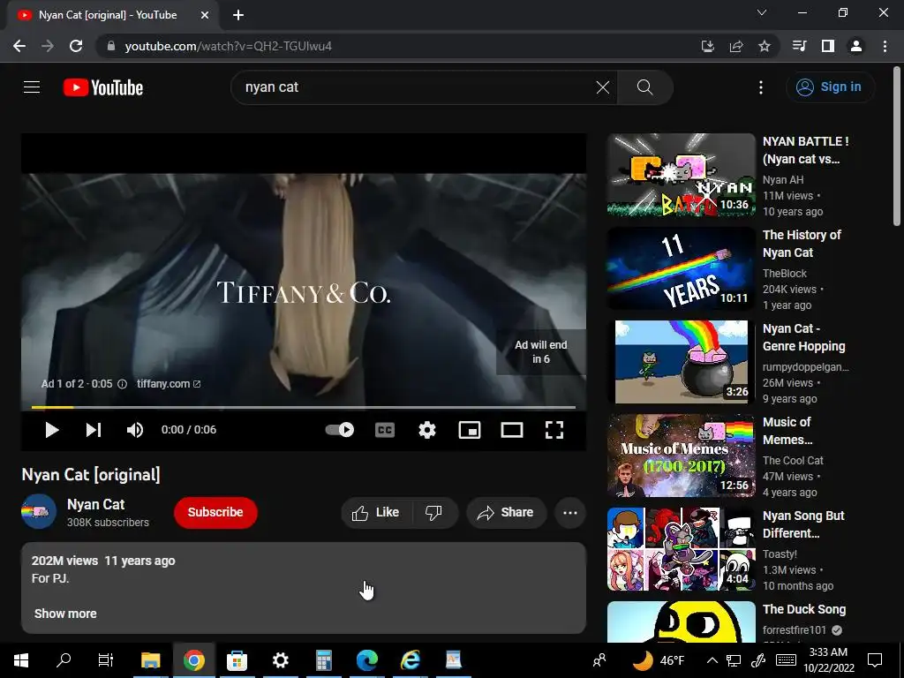The height and width of the screenshot is (678, 904).
Task: Open a new browser tab
Action: [238, 15]
